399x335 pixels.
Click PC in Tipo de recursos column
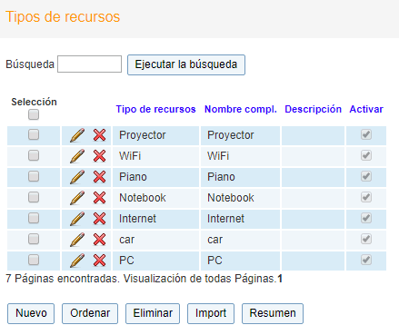(126, 261)
